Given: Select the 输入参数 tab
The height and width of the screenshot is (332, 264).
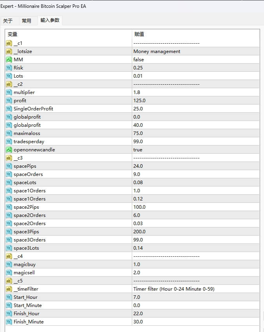Looking at the screenshot, I should point(50,20).
